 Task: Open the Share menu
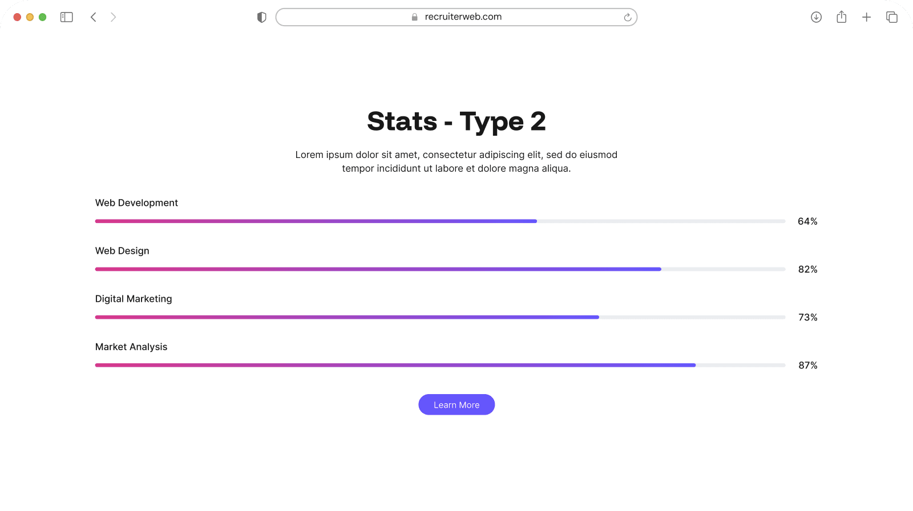click(x=841, y=17)
